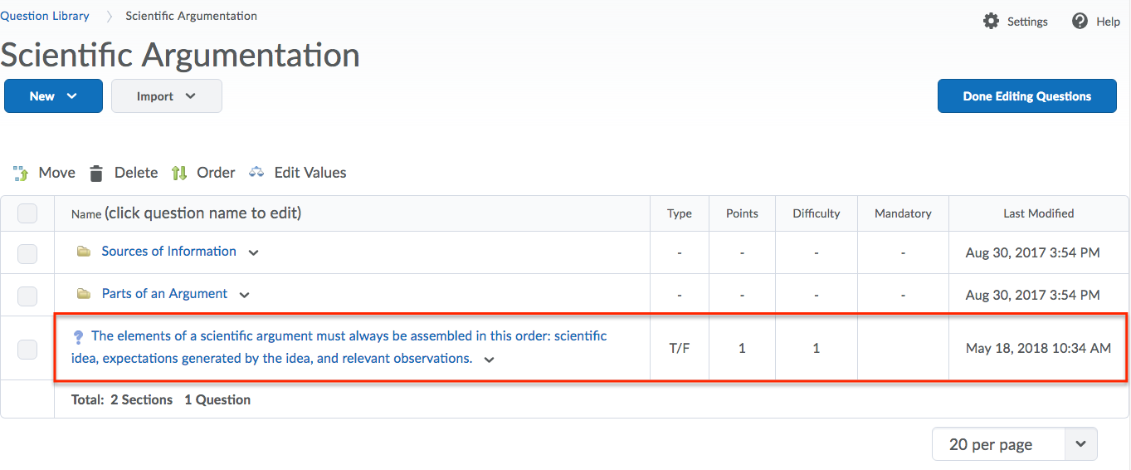This screenshot has width=1131, height=470.
Task: Click the Edit Values scale icon
Action: 256,173
